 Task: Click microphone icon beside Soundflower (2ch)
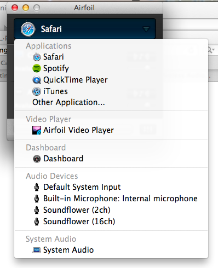(37, 210)
